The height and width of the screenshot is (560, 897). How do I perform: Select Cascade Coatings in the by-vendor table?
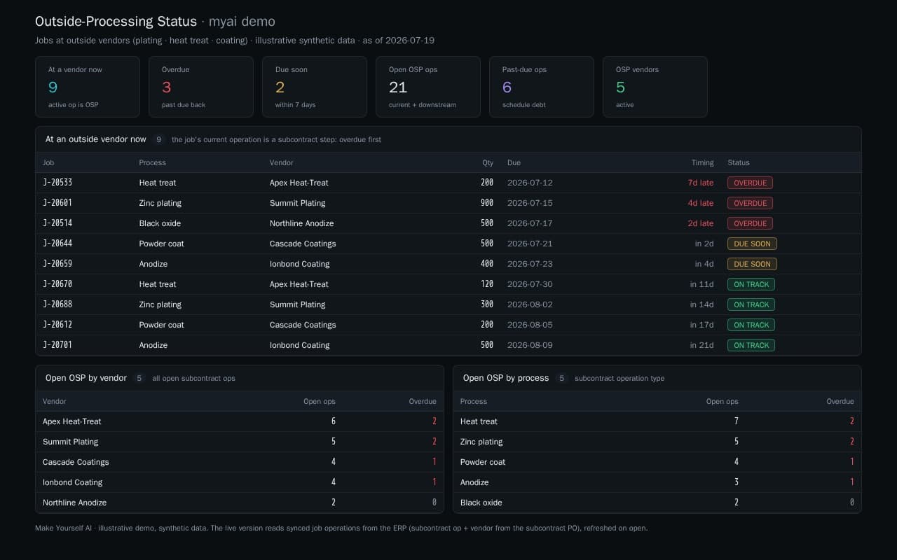240,462
